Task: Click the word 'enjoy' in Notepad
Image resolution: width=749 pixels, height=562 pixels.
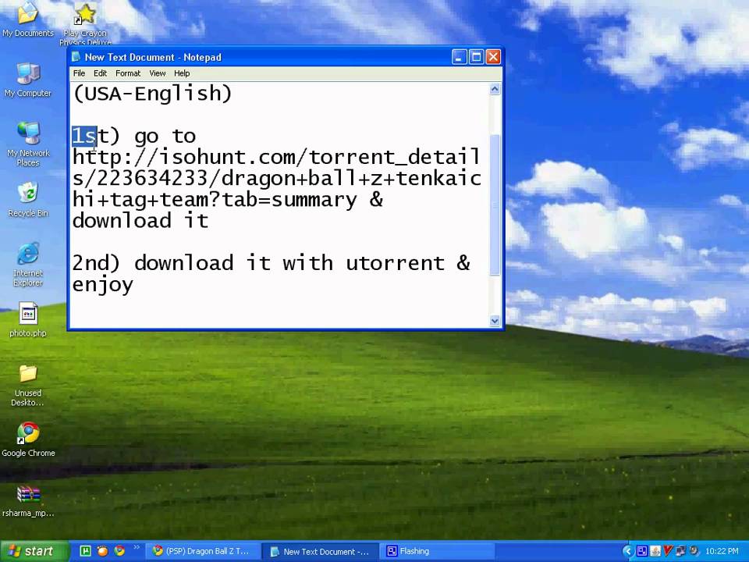Action: click(x=103, y=286)
